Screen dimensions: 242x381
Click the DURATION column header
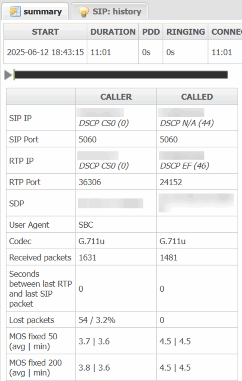point(113,32)
